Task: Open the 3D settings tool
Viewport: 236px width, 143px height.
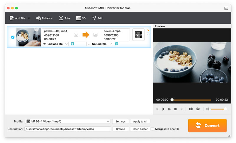Action: tap(81, 18)
